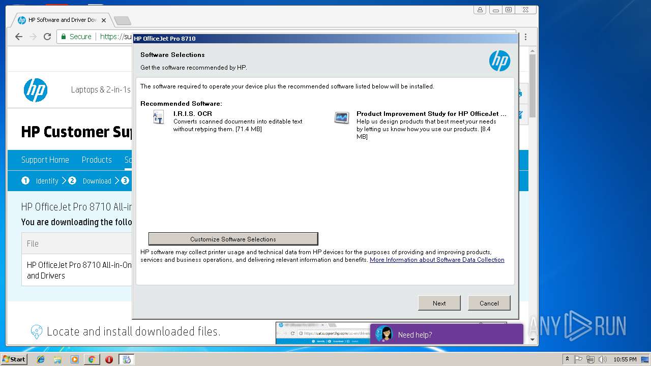
Task: Open Windows Explorer from taskbar
Action: tap(57, 359)
